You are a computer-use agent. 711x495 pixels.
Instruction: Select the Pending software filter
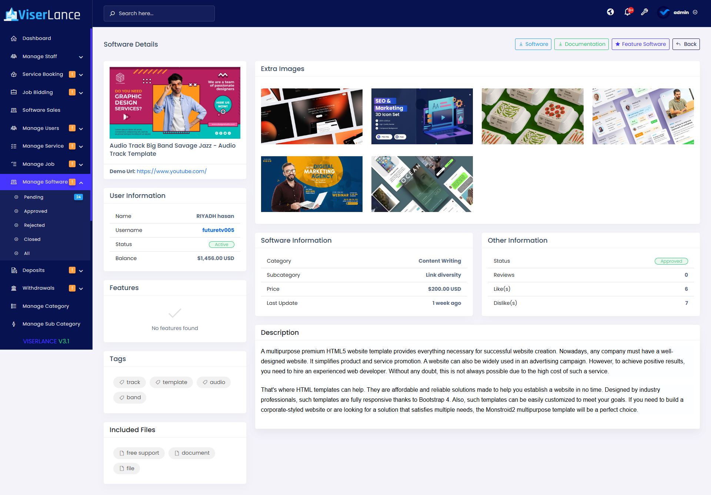34,197
